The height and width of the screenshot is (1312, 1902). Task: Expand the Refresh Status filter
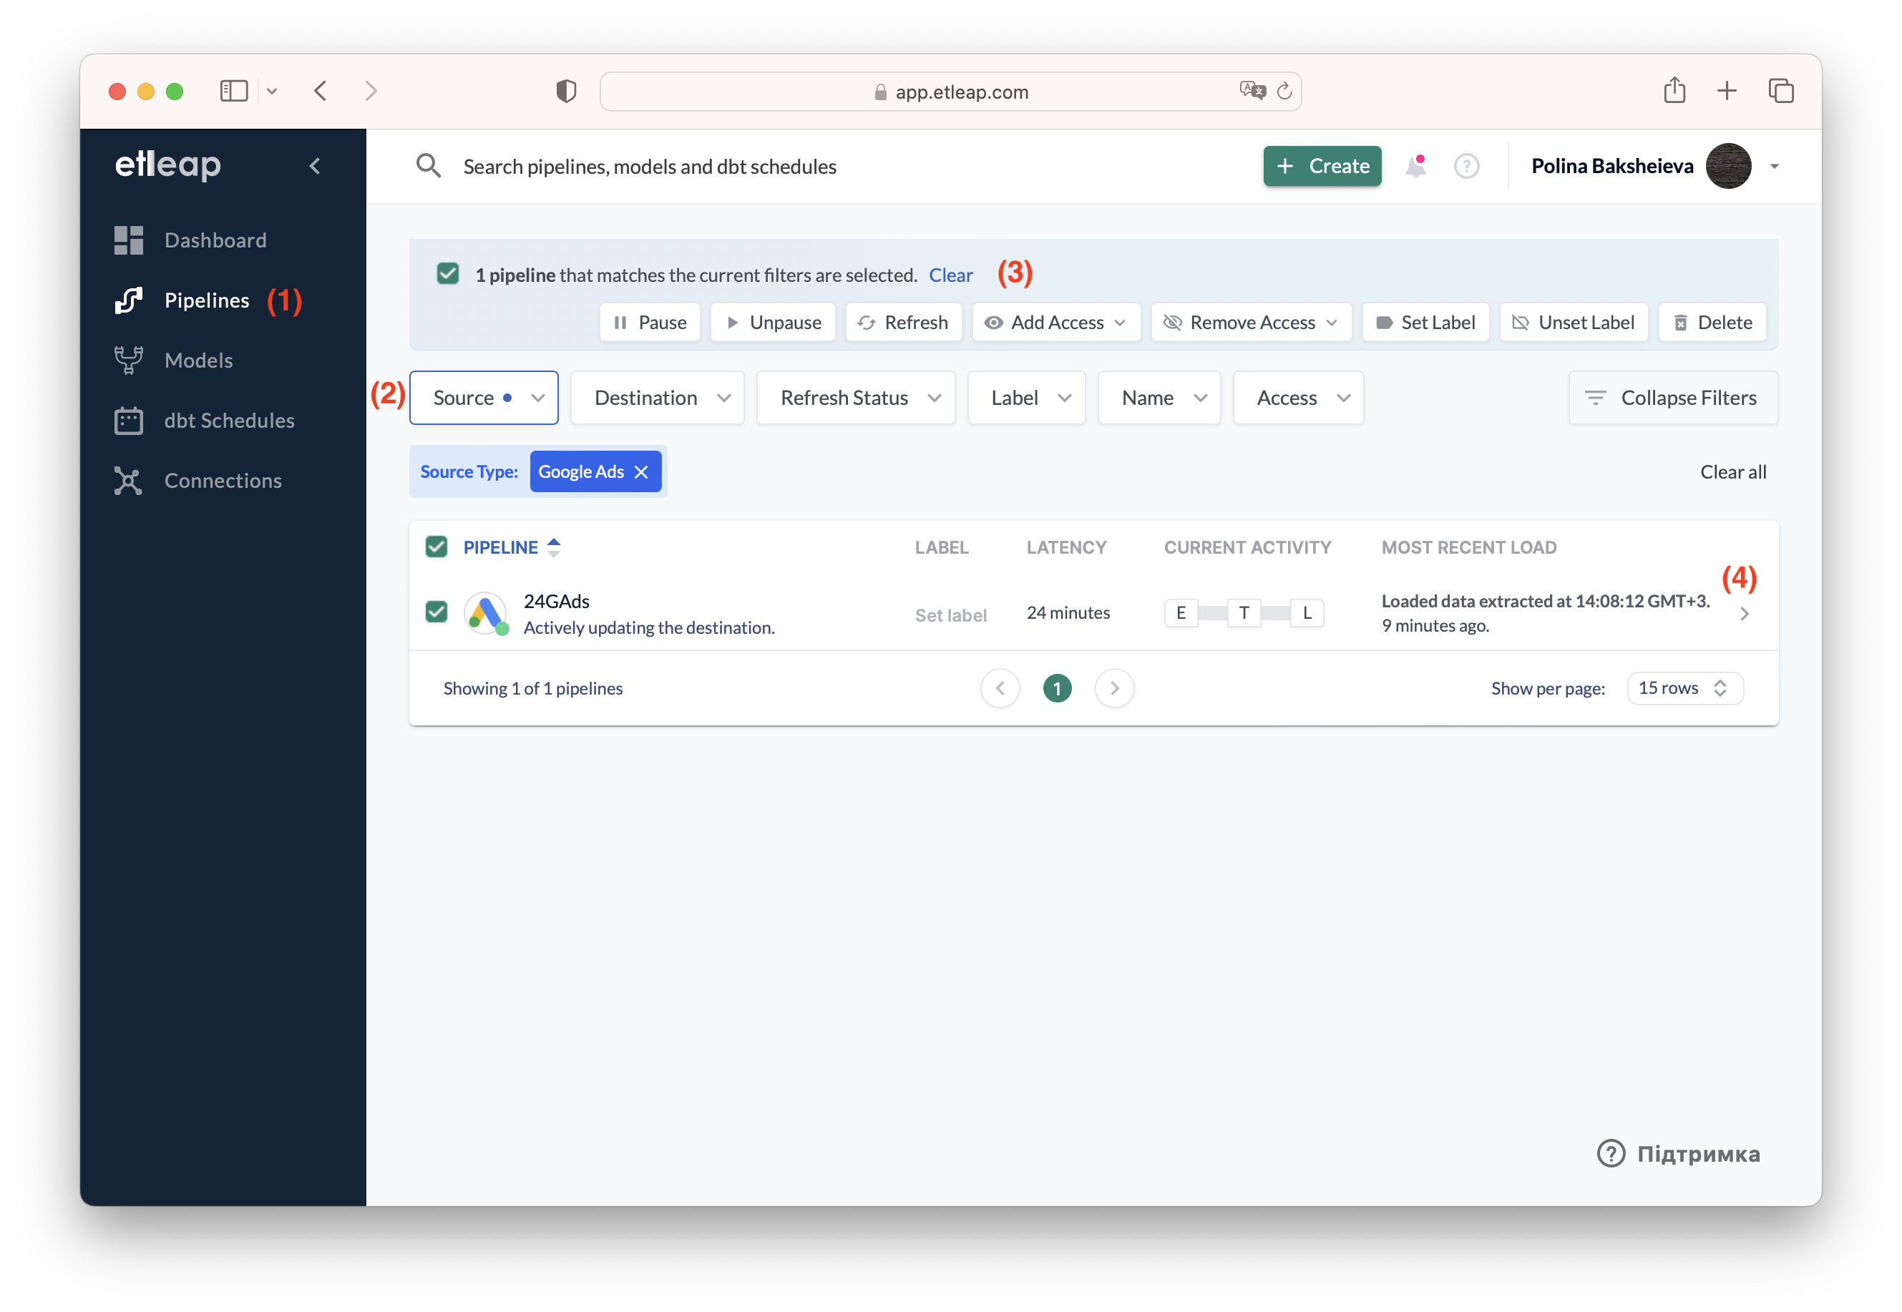coord(855,398)
